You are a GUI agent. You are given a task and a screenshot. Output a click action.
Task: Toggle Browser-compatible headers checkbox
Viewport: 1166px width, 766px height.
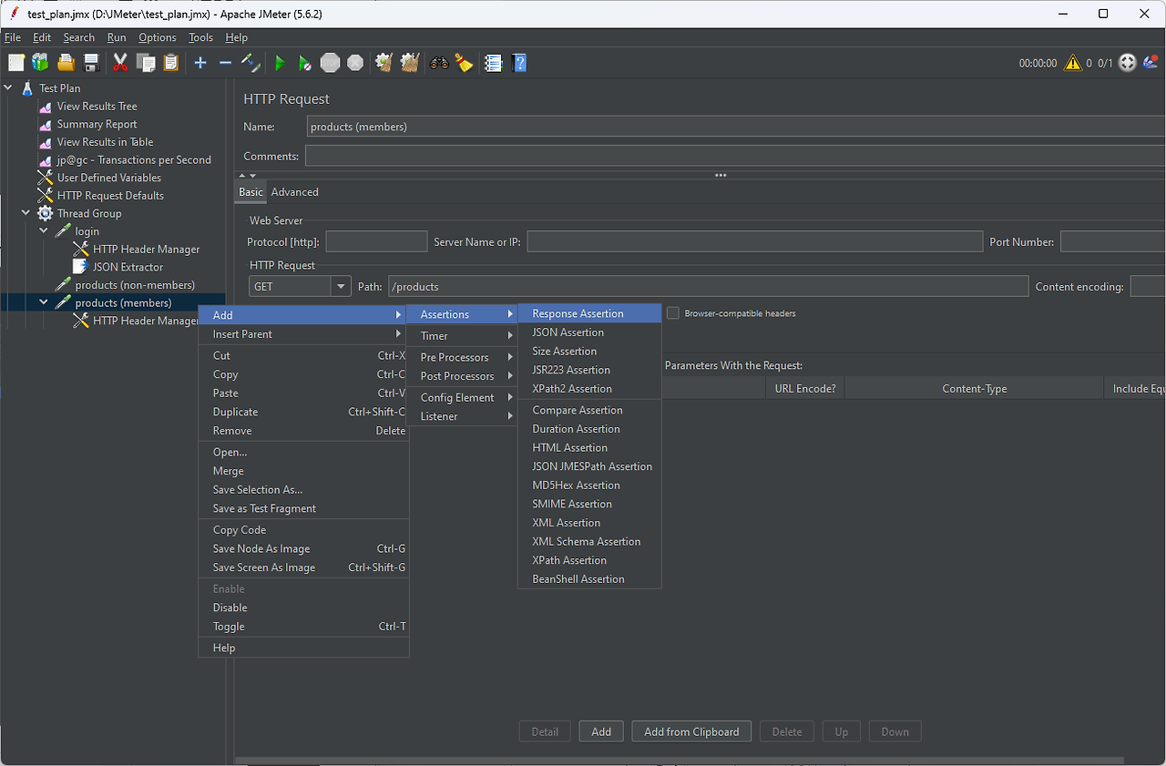673,313
